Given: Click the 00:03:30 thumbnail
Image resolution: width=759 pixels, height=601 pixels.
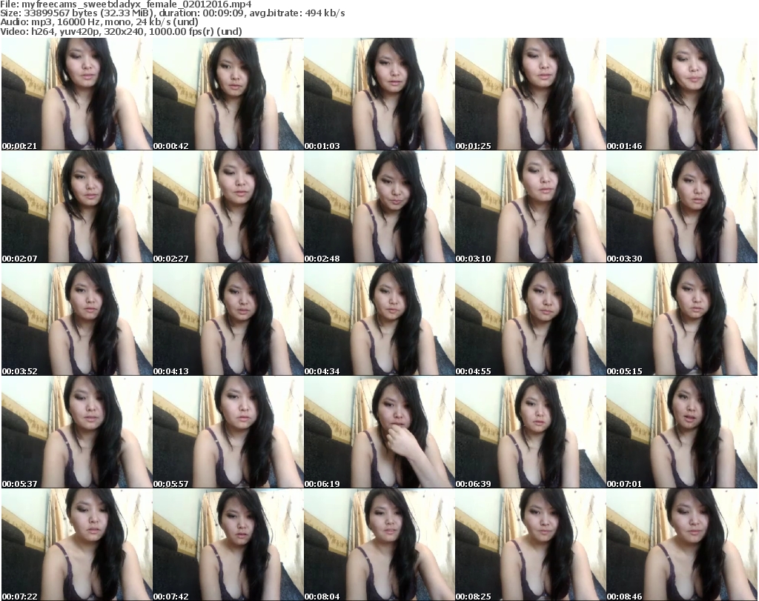Looking at the screenshot, I should click(x=682, y=207).
